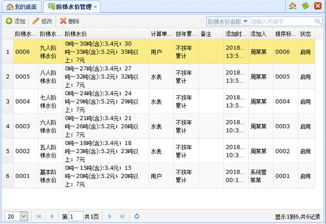Click the 六人阶梯水价 name cell
326x224 pixels.
[50, 126]
